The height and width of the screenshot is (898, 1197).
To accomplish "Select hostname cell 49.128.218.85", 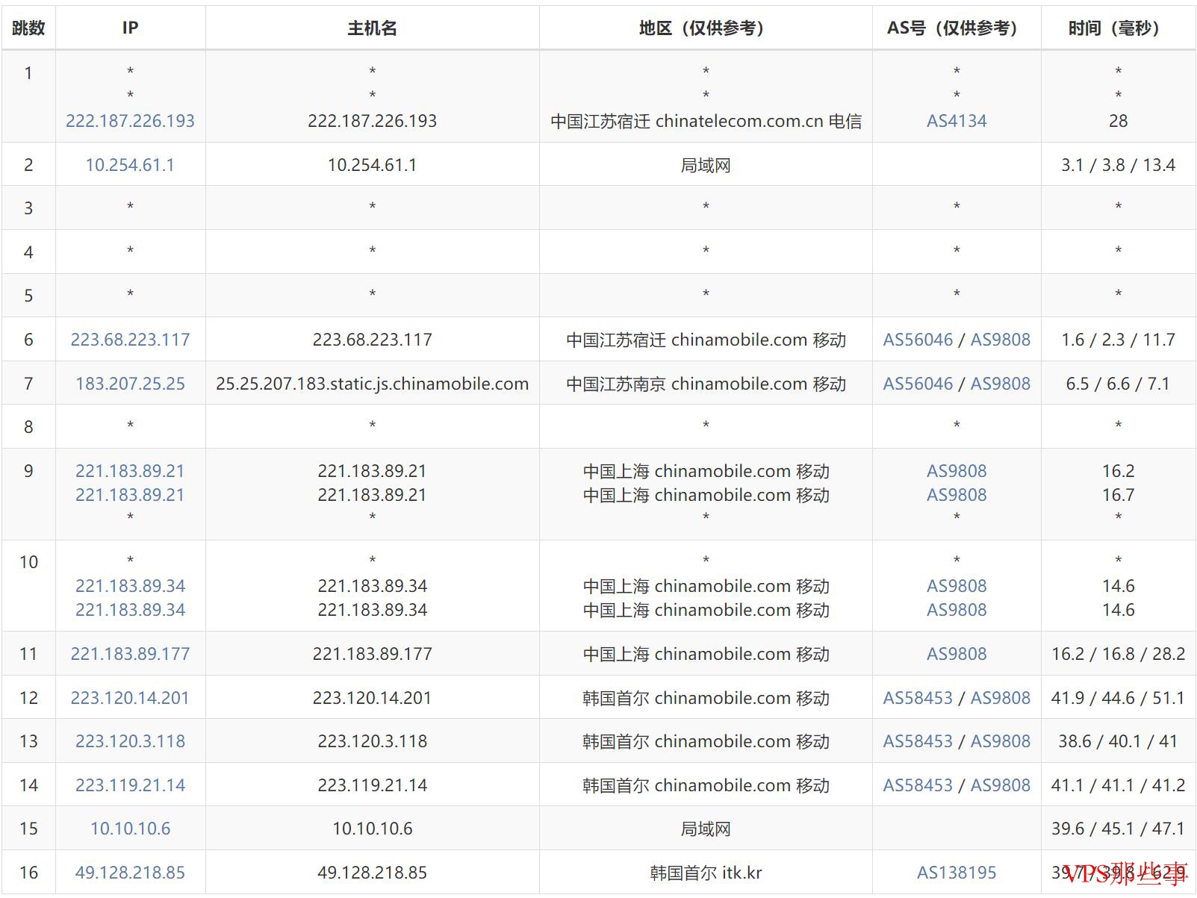I will coord(372,873).
